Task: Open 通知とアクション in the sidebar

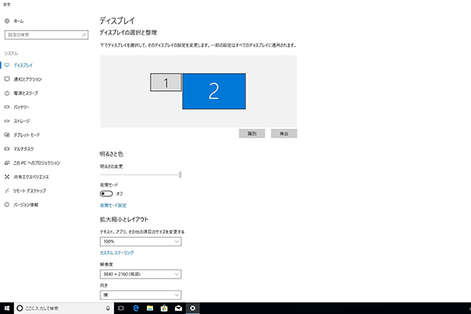Action: pyautogui.click(x=27, y=79)
